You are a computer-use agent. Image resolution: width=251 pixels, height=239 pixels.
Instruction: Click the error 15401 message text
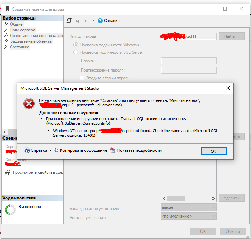pyautogui.click(x=135, y=133)
